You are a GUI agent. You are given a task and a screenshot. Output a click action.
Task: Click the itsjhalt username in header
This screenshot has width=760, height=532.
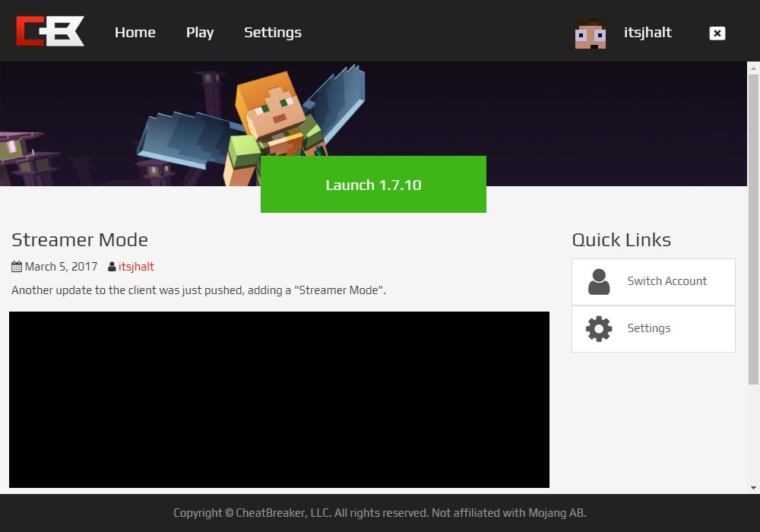648,33
